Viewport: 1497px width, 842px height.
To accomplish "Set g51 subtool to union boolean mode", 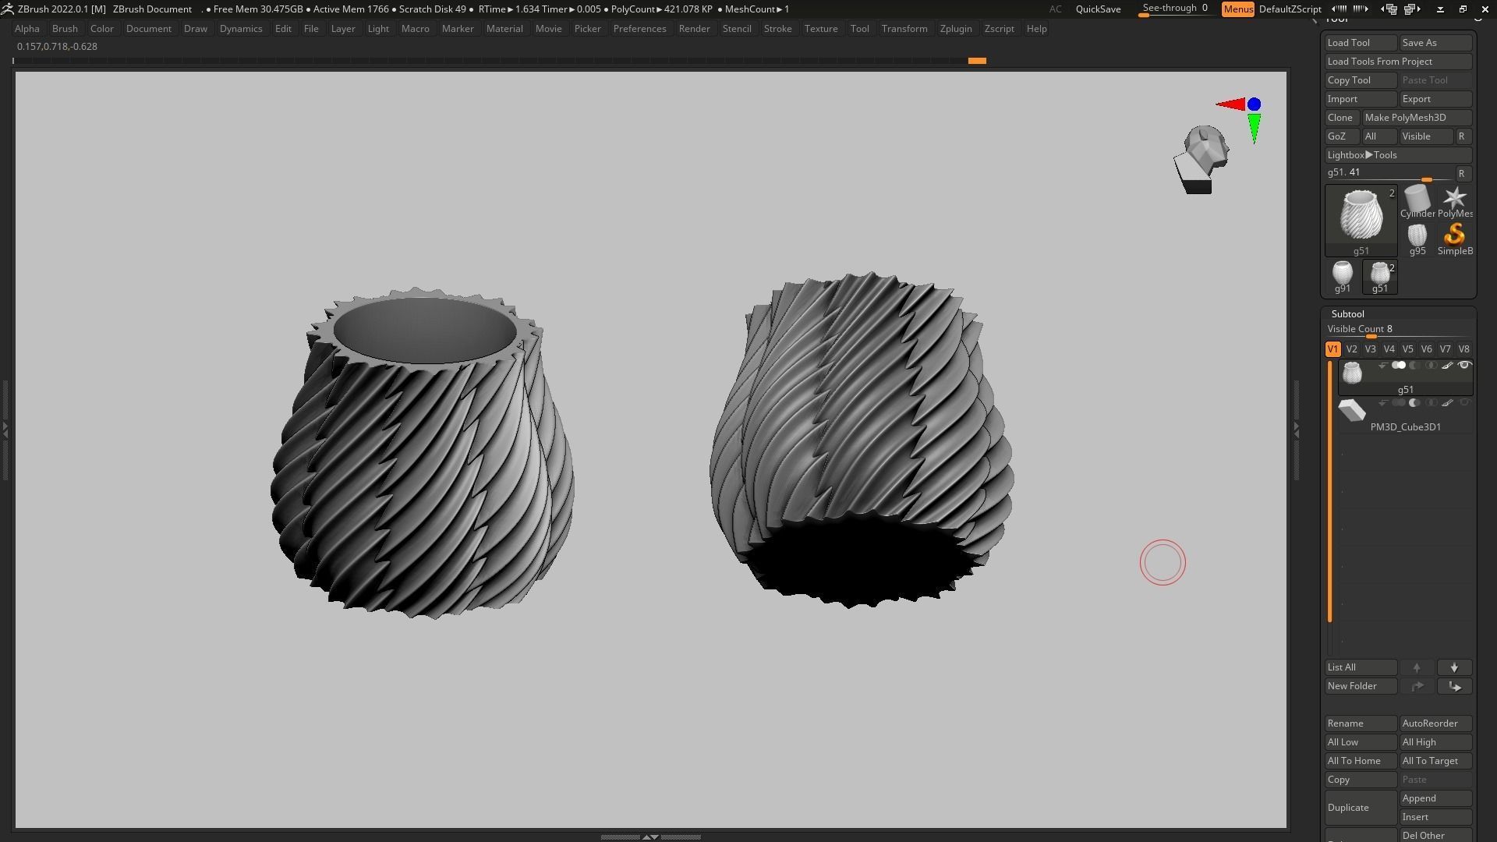I will coord(1399,366).
